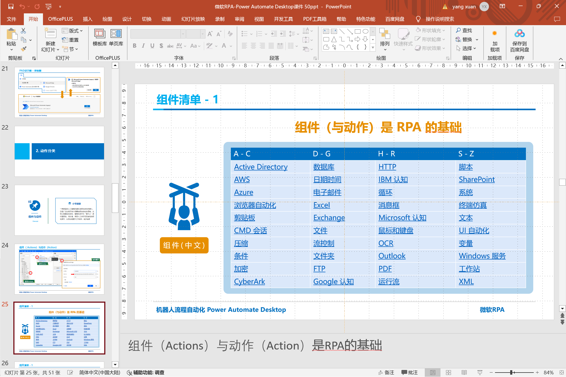
Task: Select slide 22 thumbnail 动作分类
Action: coord(59,151)
